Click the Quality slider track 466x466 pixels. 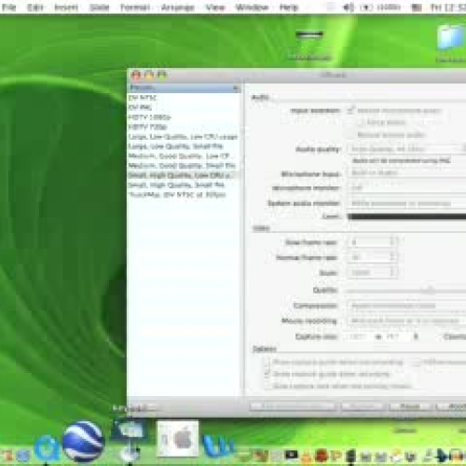click(406, 291)
